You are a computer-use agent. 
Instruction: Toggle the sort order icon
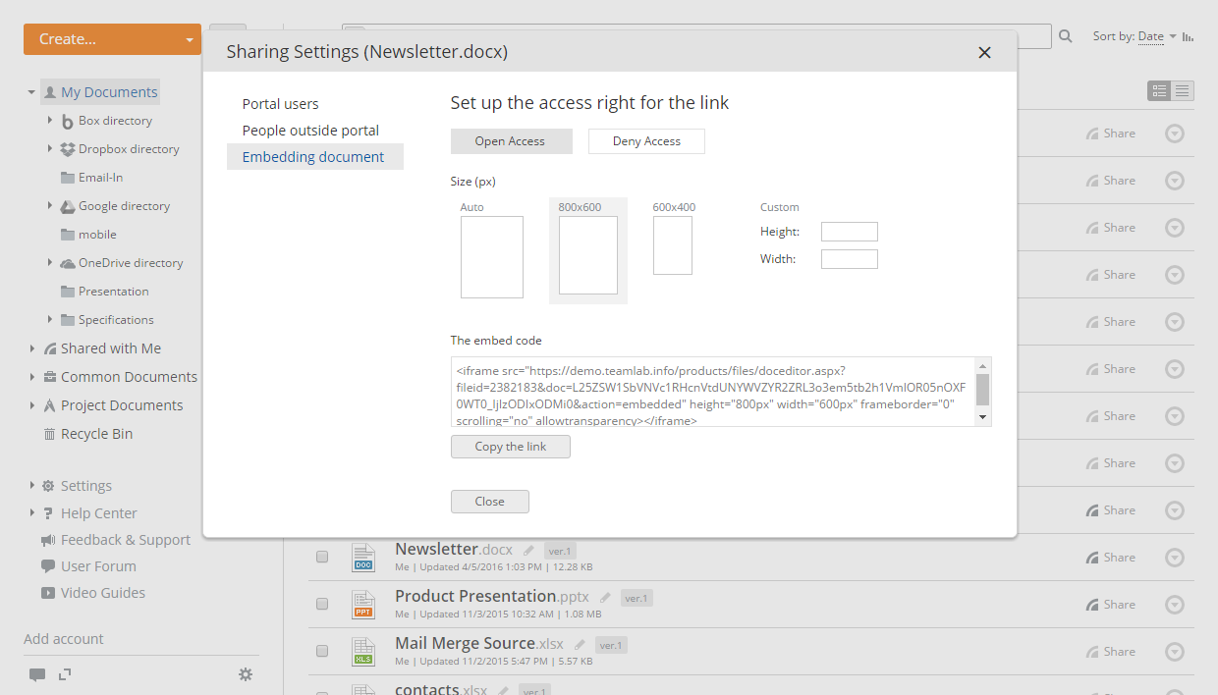[1188, 37]
